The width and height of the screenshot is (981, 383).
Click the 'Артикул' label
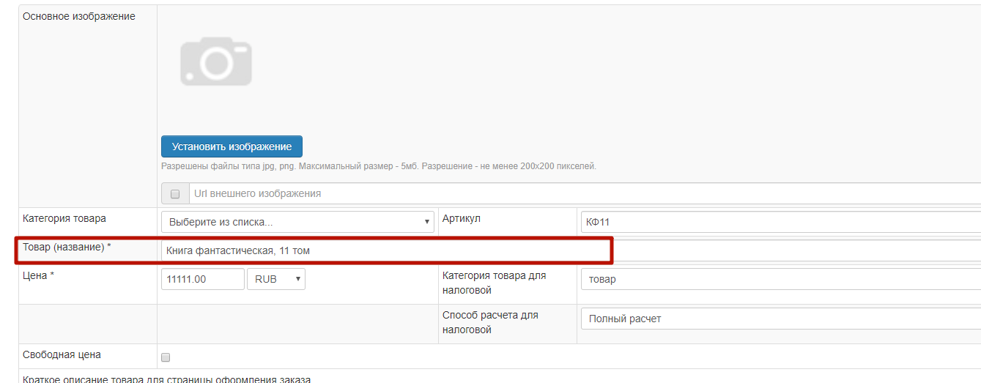point(462,218)
